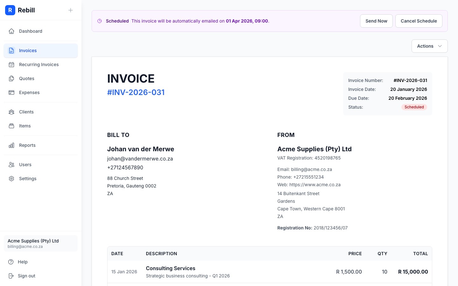
Task: Open the create new plus icon
Action: tap(71, 10)
